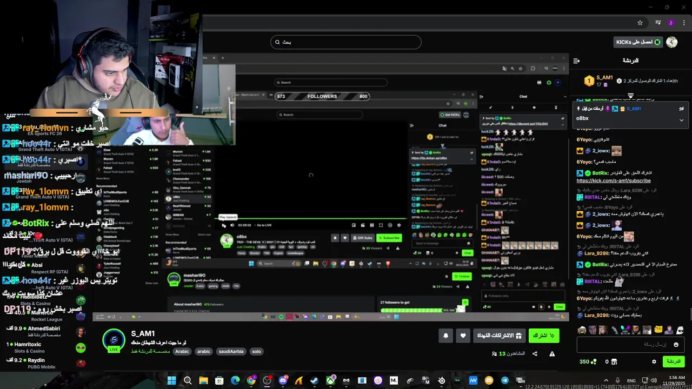
Task: Open taskbar Search icon
Action: (188, 380)
